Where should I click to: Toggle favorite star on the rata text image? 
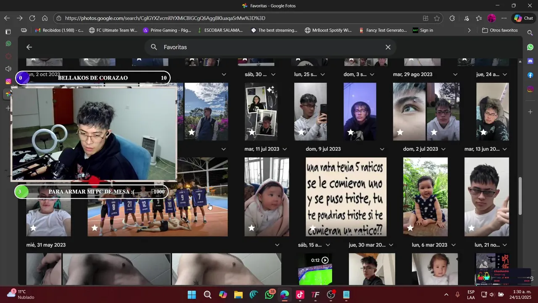click(x=313, y=228)
